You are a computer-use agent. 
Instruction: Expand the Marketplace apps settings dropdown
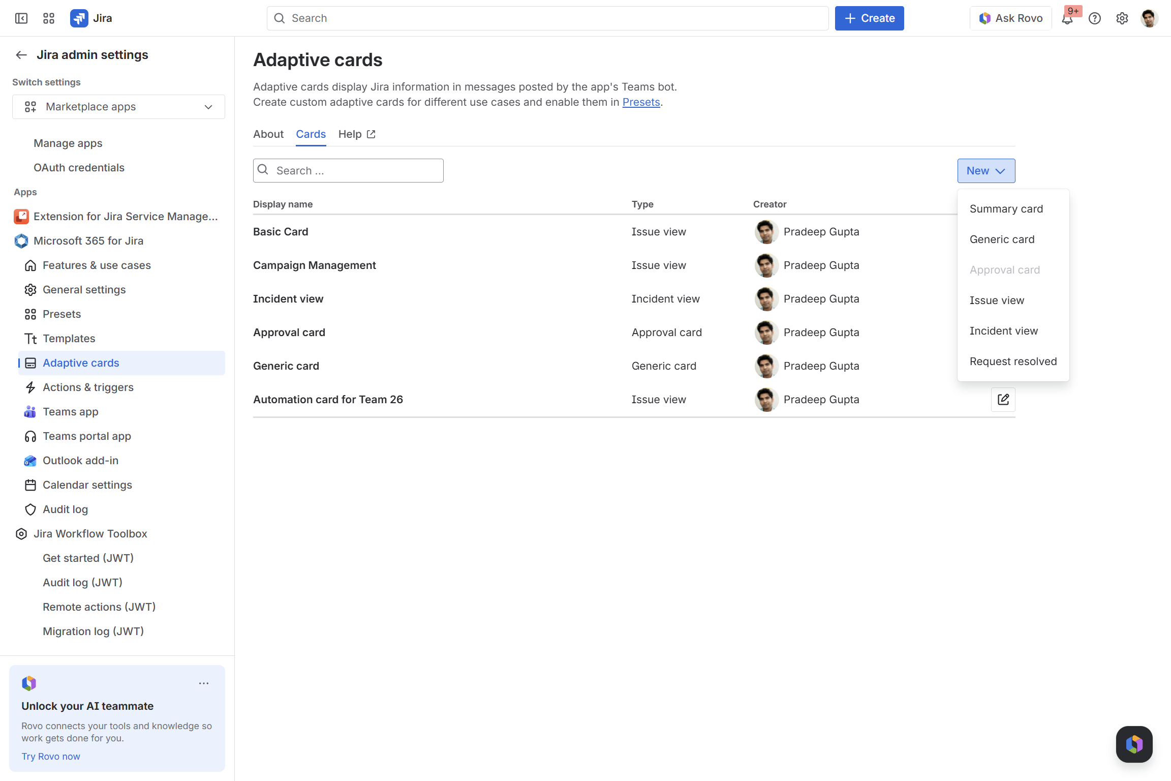click(x=118, y=107)
